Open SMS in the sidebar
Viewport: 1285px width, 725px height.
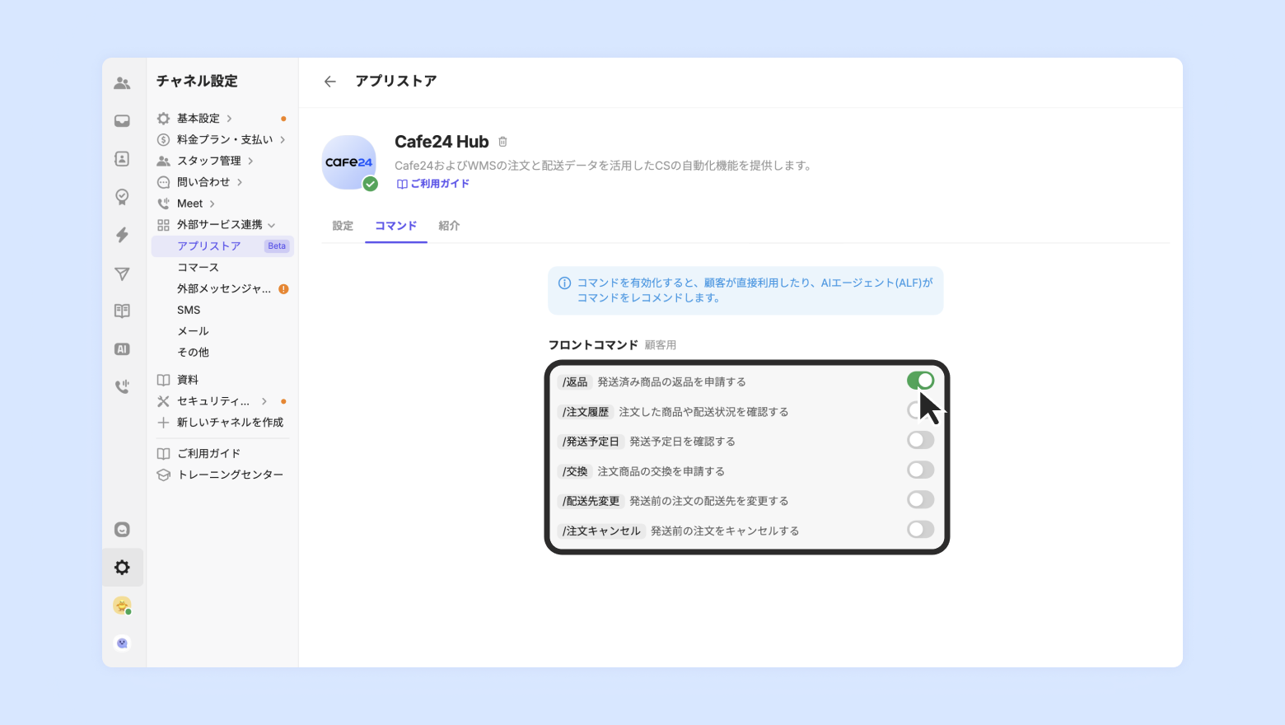(x=189, y=310)
